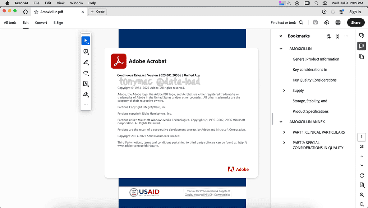The height and width of the screenshot is (208, 368).
Task: Click the Create button
Action: click(x=97, y=12)
